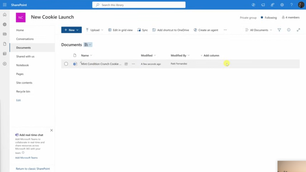Click the settings gear in top bar
The height and width of the screenshot is (172, 306).
tap(281, 5)
